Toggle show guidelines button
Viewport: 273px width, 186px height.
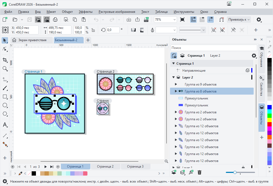pyautogui.click(x=211, y=20)
